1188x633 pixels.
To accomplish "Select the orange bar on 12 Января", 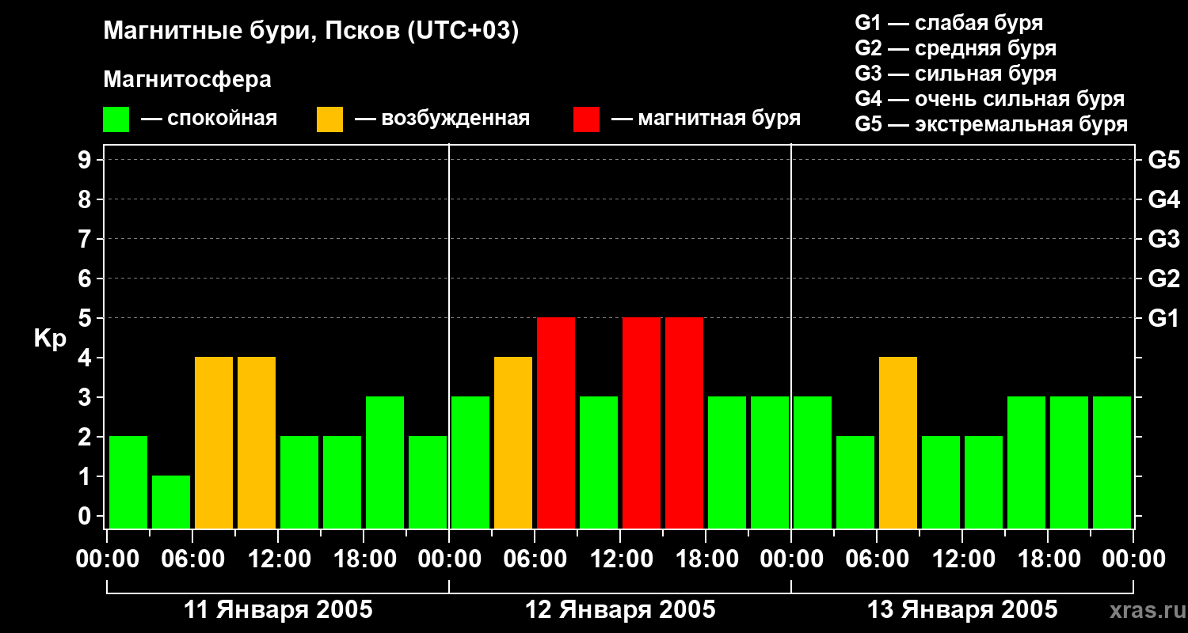I will point(513,442).
